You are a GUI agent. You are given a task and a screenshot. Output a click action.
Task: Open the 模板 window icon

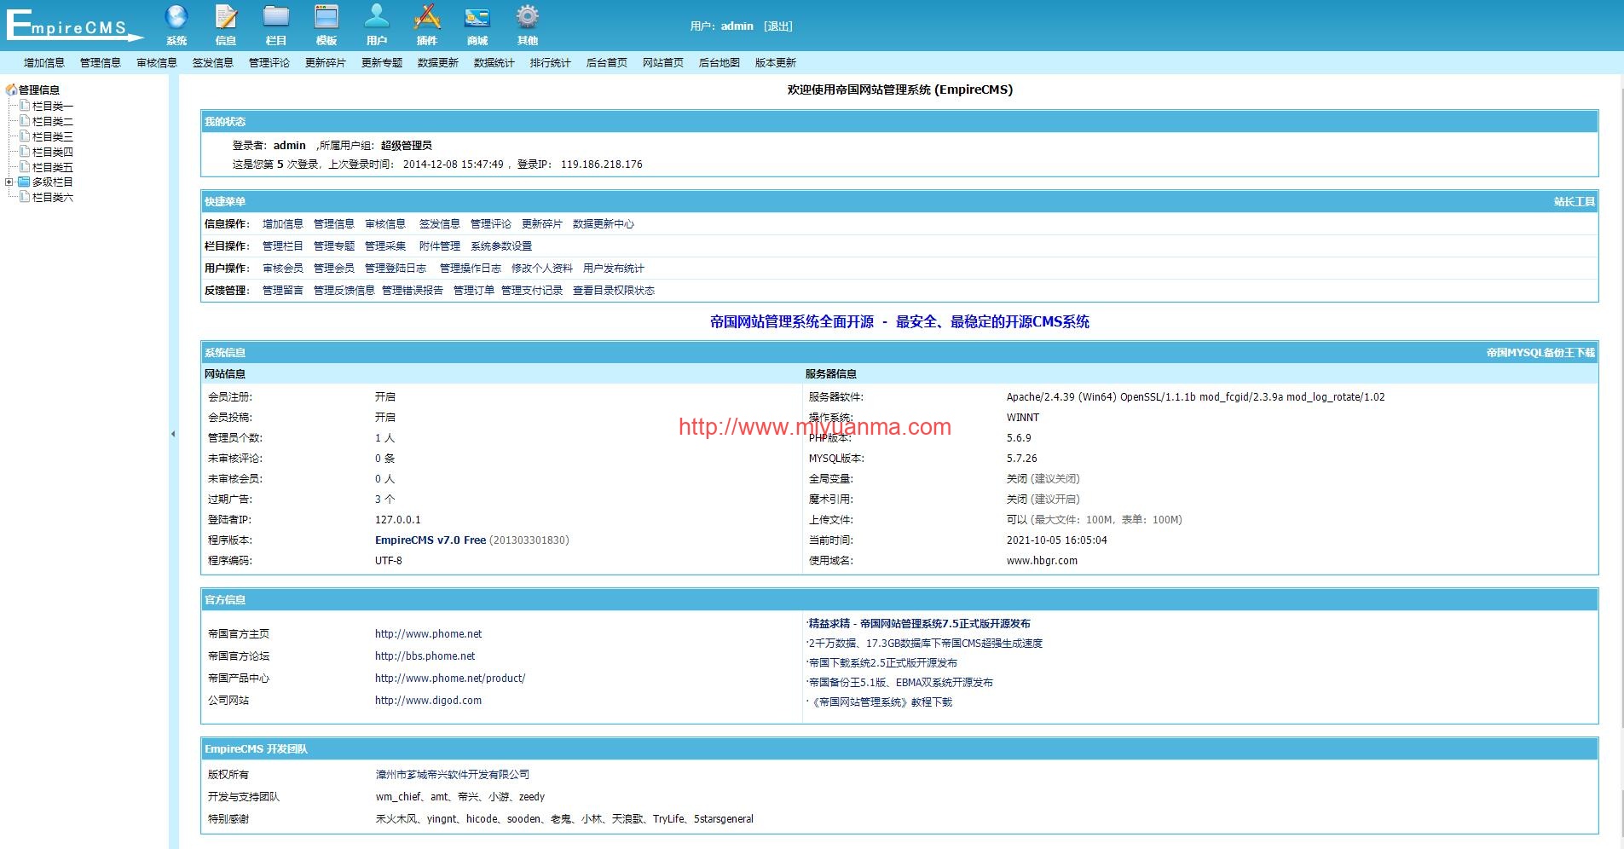click(327, 17)
